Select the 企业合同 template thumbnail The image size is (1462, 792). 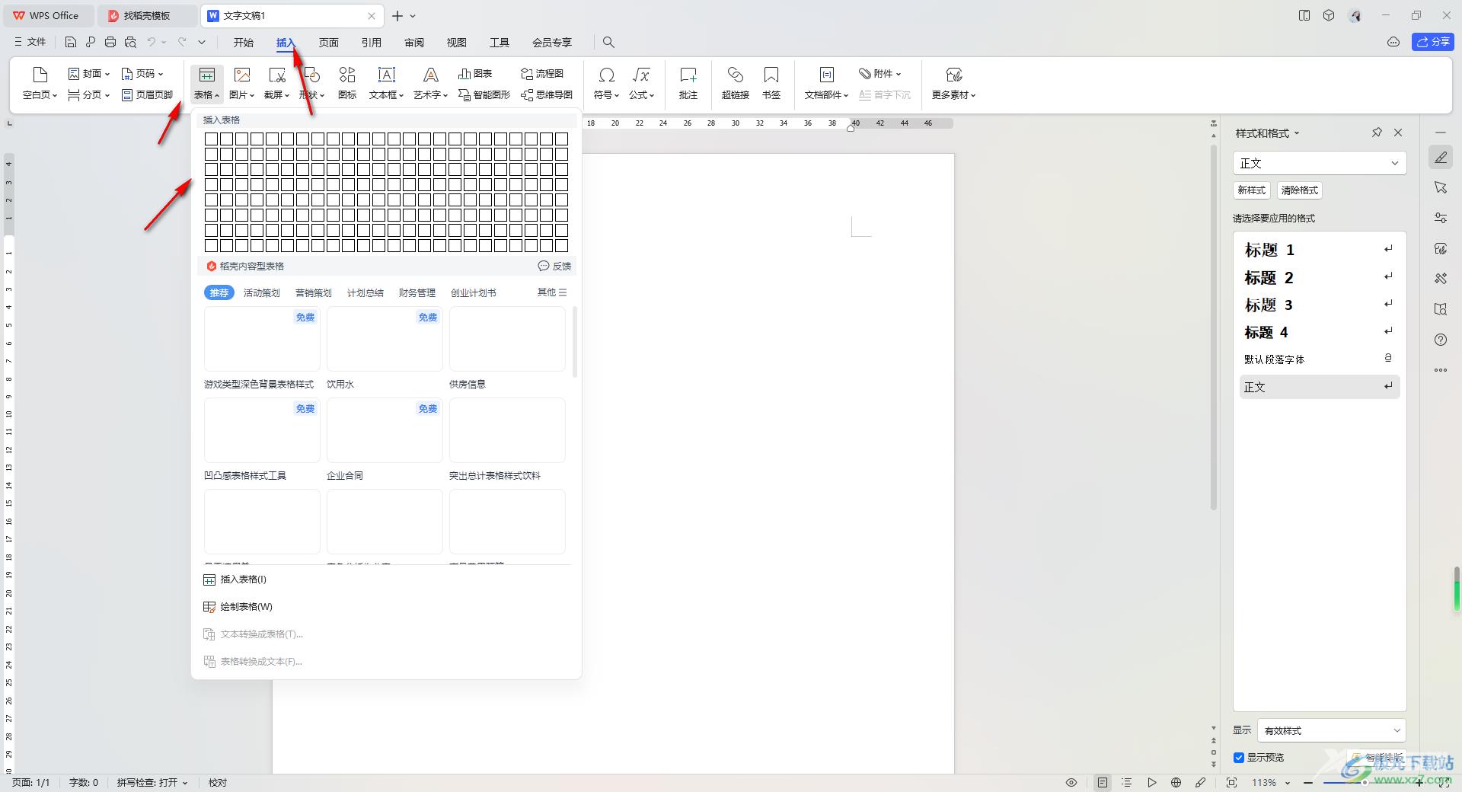coord(385,430)
